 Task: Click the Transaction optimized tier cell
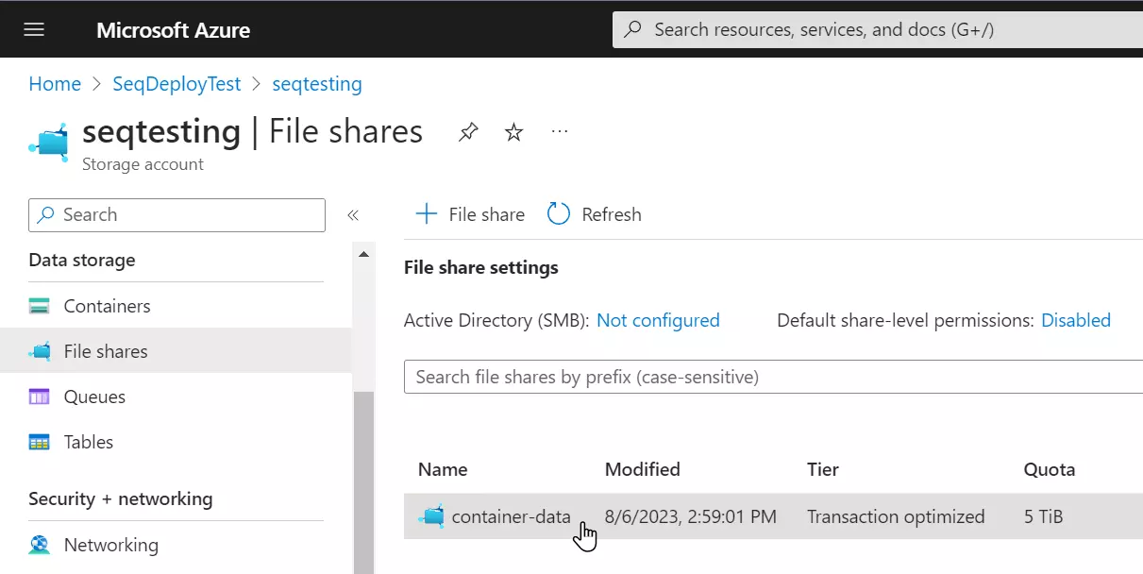click(x=896, y=516)
